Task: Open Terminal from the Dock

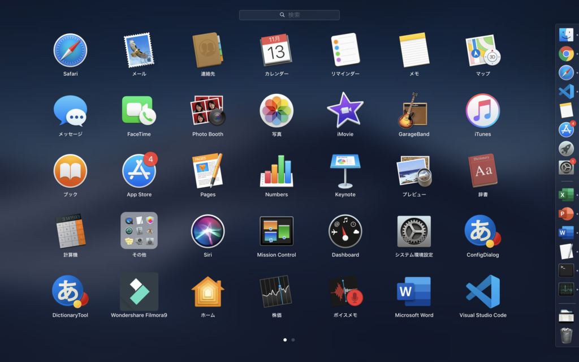Action: [x=566, y=270]
